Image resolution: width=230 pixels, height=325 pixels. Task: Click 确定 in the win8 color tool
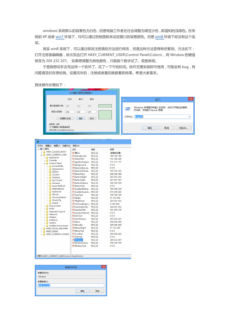[81, 119]
